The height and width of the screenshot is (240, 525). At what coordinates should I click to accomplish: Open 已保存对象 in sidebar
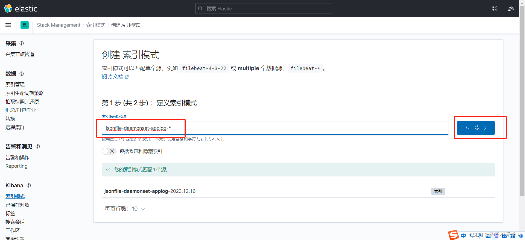[17, 205]
